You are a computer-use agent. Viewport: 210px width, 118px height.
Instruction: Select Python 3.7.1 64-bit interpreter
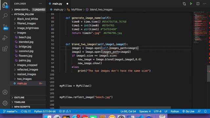45,111
